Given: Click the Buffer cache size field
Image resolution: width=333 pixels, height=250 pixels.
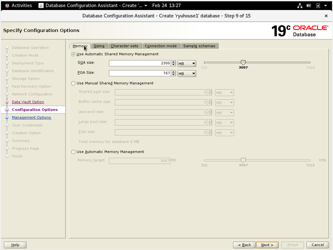Looking at the screenshot, I should (161, 103).
